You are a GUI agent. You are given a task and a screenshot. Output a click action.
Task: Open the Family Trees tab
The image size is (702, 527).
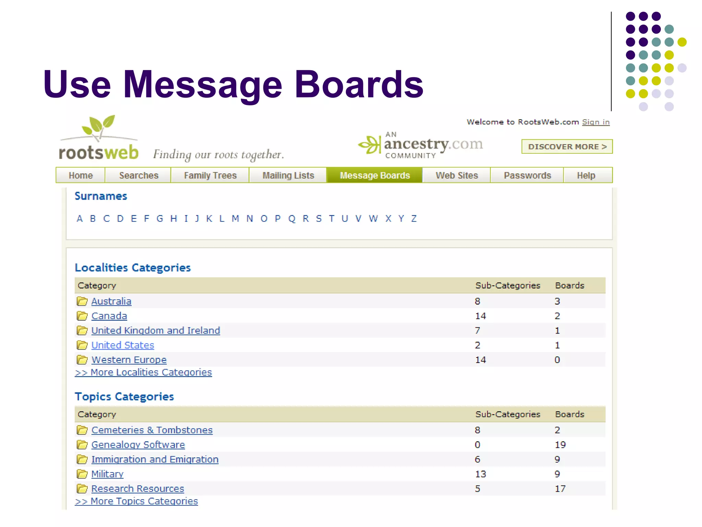coord(210,175)
